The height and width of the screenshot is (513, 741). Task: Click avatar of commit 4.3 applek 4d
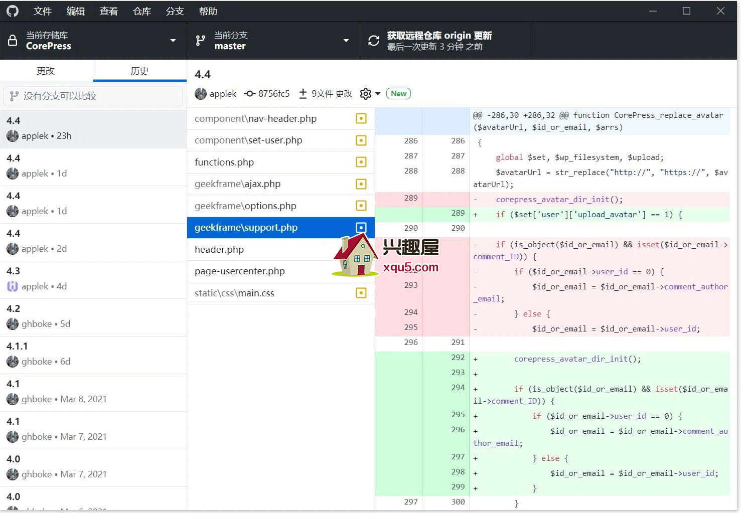coord(13,286)
